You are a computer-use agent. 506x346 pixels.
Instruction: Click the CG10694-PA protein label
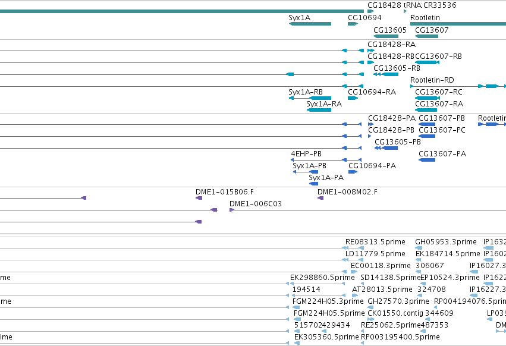click(372, 166)
